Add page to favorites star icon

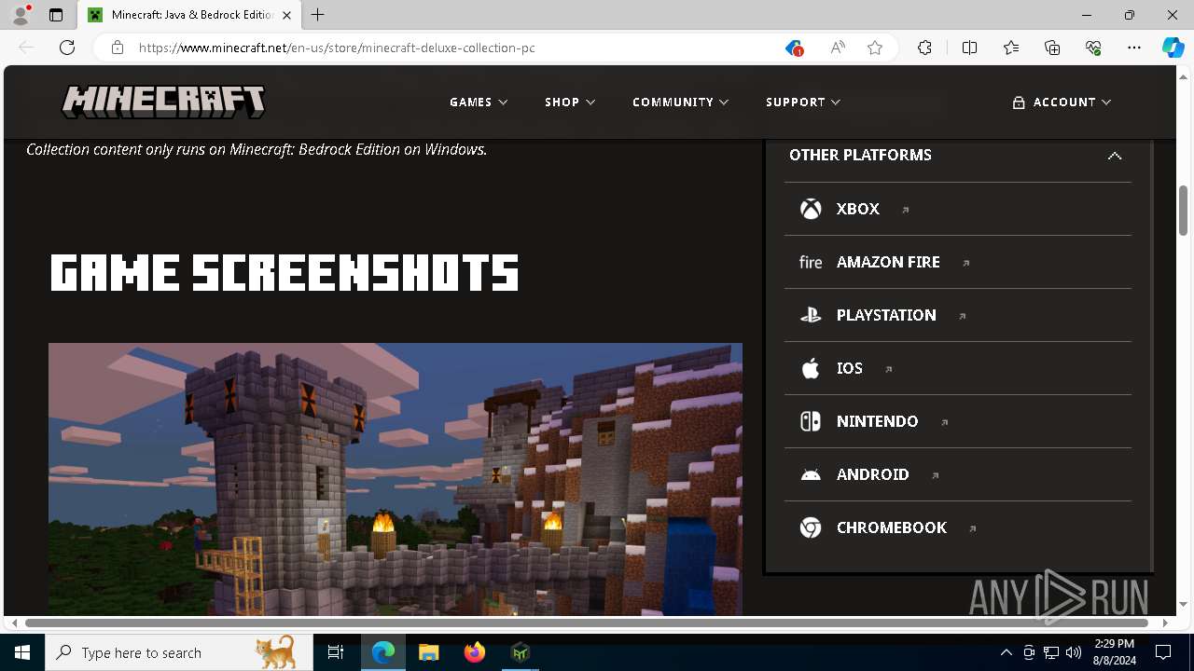[875, 48]
